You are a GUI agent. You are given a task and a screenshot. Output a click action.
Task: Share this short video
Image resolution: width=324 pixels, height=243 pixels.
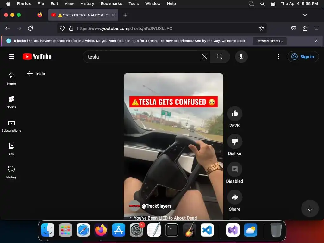234,197
